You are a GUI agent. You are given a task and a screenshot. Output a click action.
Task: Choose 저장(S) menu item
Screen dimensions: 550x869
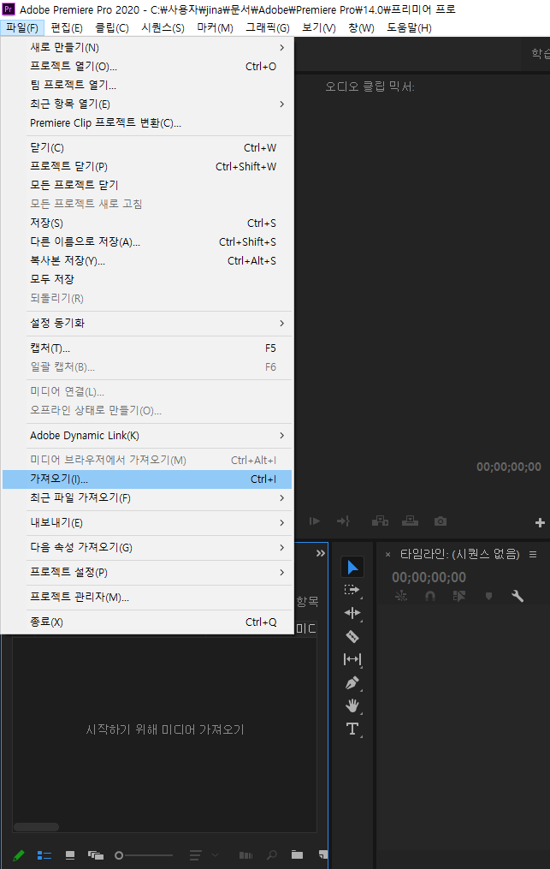[x=147, y=223]
